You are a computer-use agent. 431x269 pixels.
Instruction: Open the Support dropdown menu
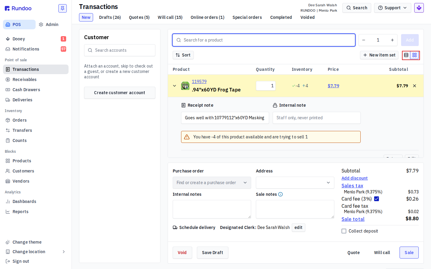tap(392, 8)
